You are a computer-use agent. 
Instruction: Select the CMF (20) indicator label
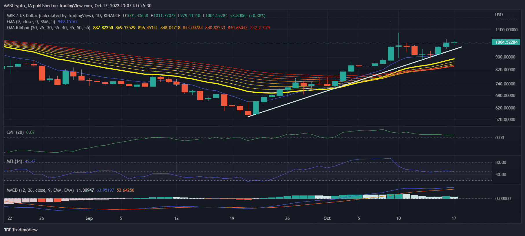click(15, 132)
